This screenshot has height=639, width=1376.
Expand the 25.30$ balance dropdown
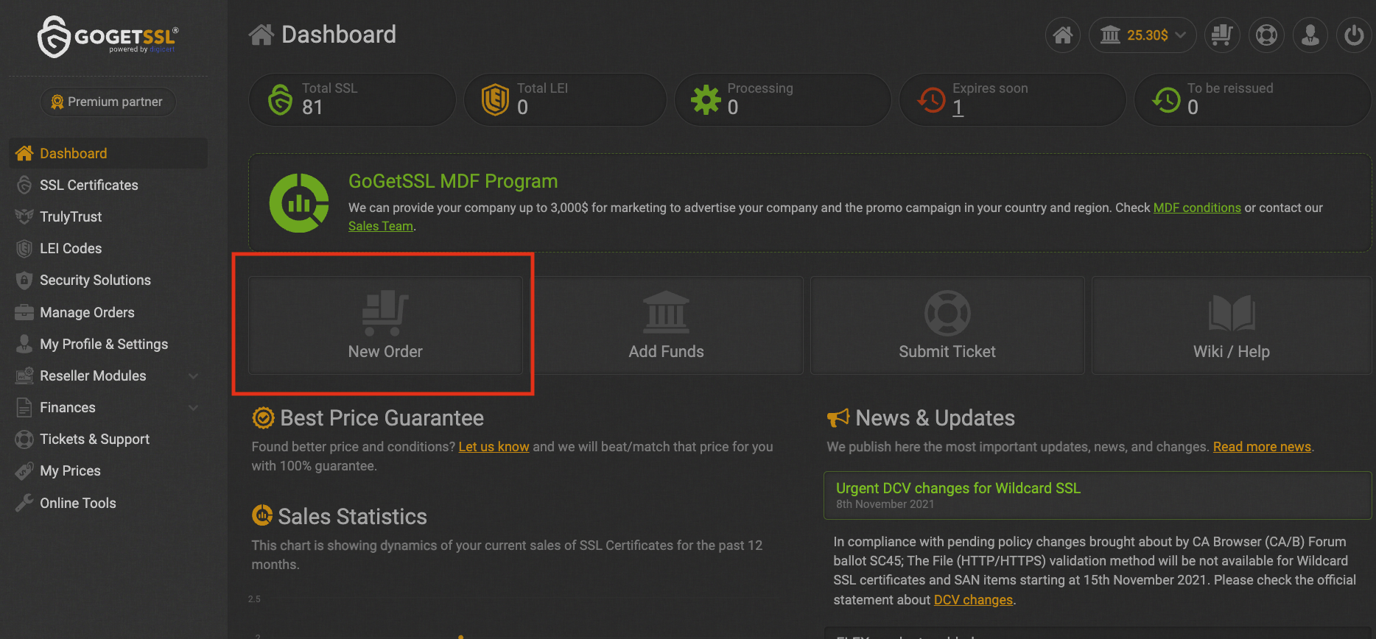coord(1142,35)
